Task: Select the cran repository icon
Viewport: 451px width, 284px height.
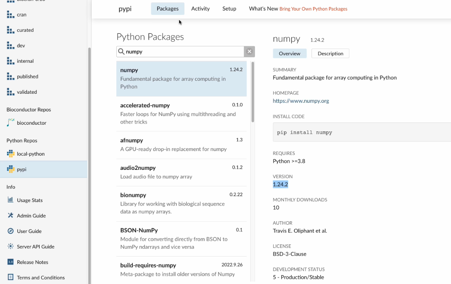Action: pyautogui.click(x=10, y=15)
